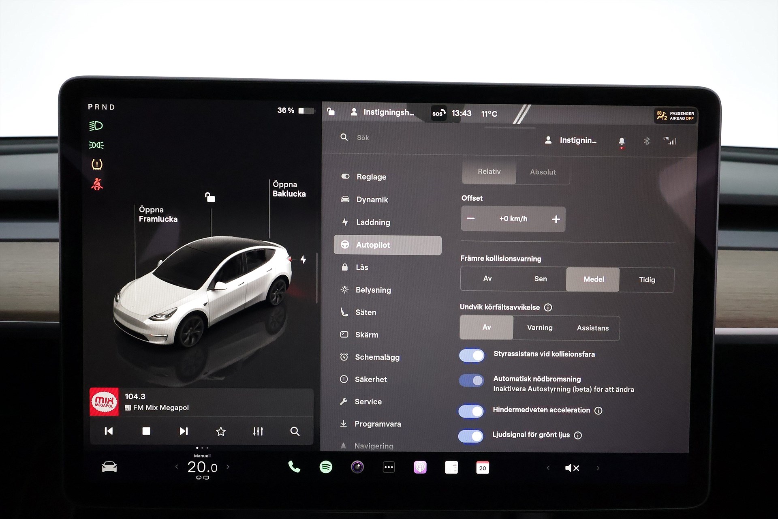Open Bluetooth settings icon

646,141
